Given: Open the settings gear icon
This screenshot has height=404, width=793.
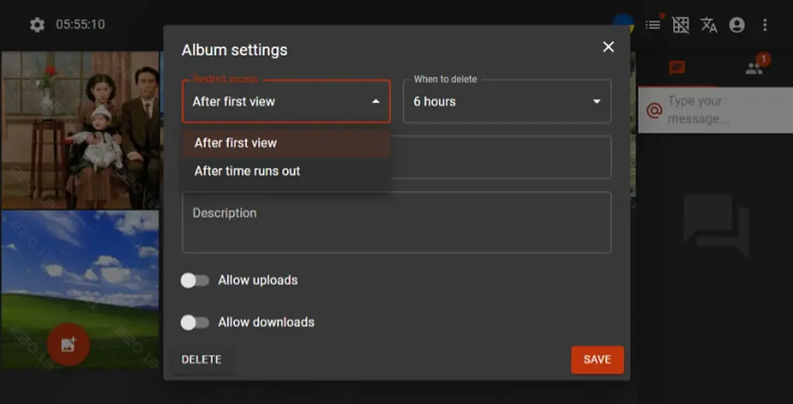Looking at the screenshot, I should (37, 25).
